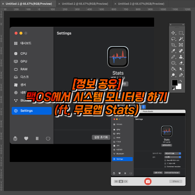
Task: Select the Magic Wand tool
Action: click(181, 39)
